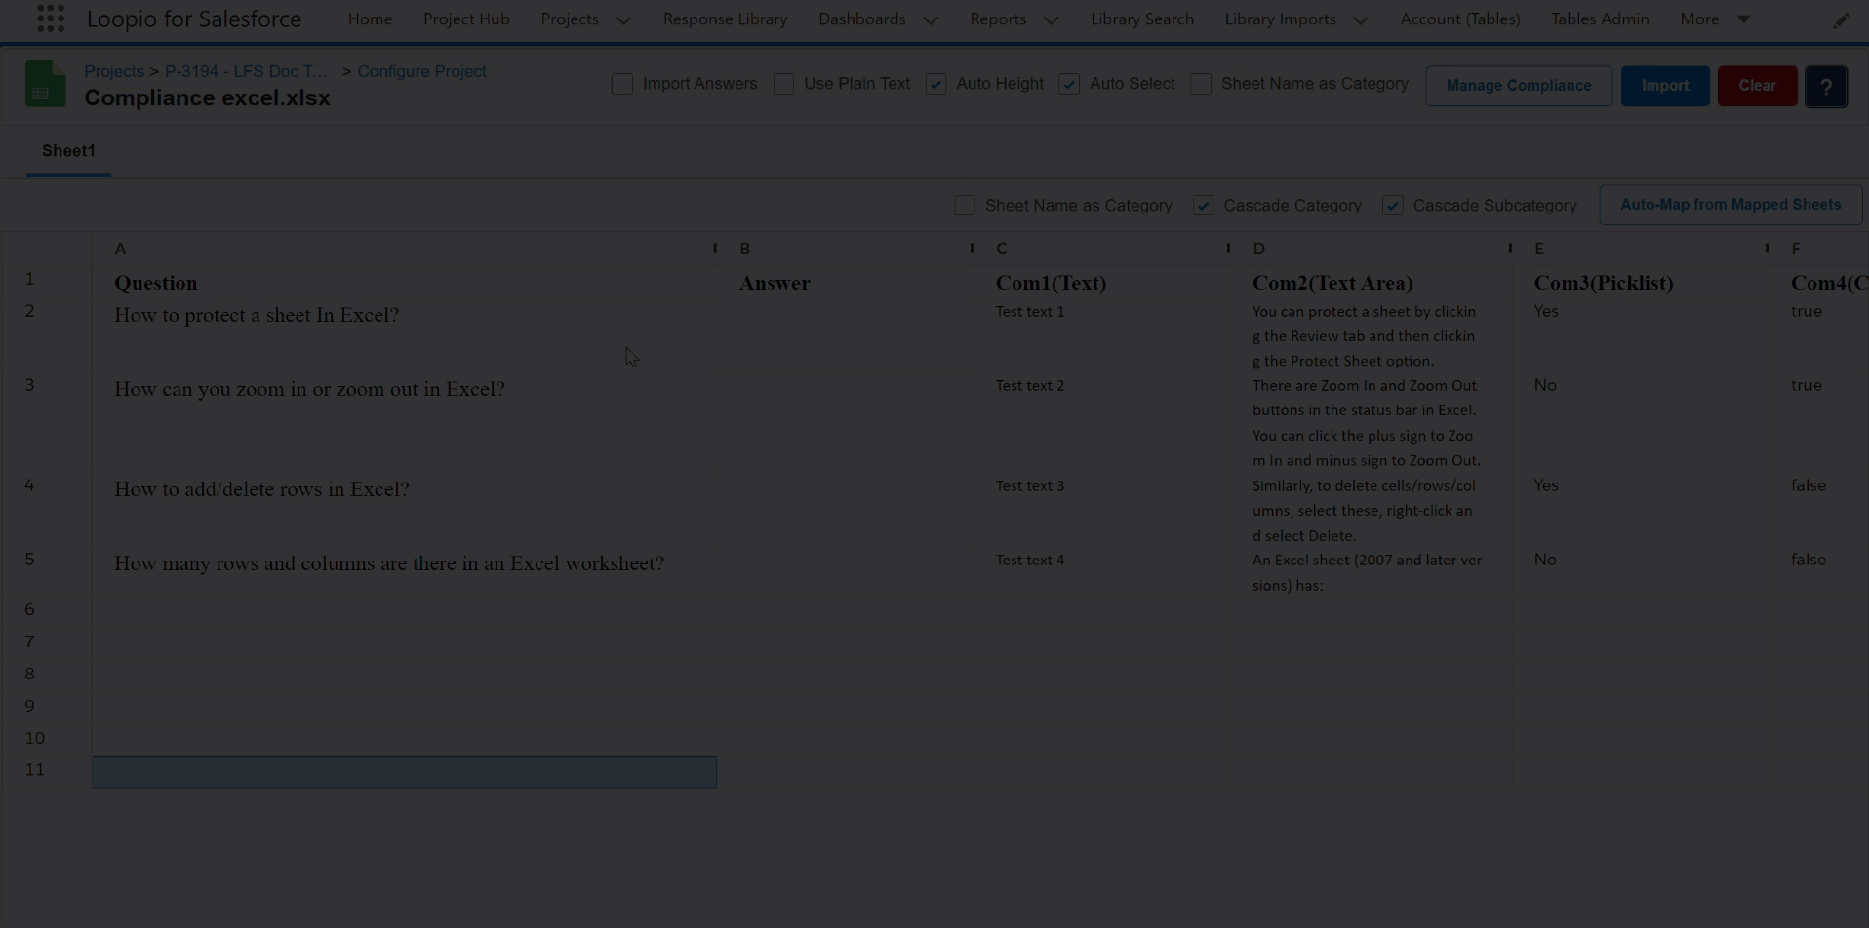
Task: Click the Manage Compliance button
Action: pos(1518,86)
